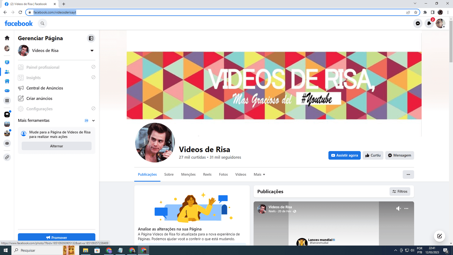Image resolution: width=453 pixels, height=255 pixels.
Task: Reload the page in the browser
Action: (20, 12)
